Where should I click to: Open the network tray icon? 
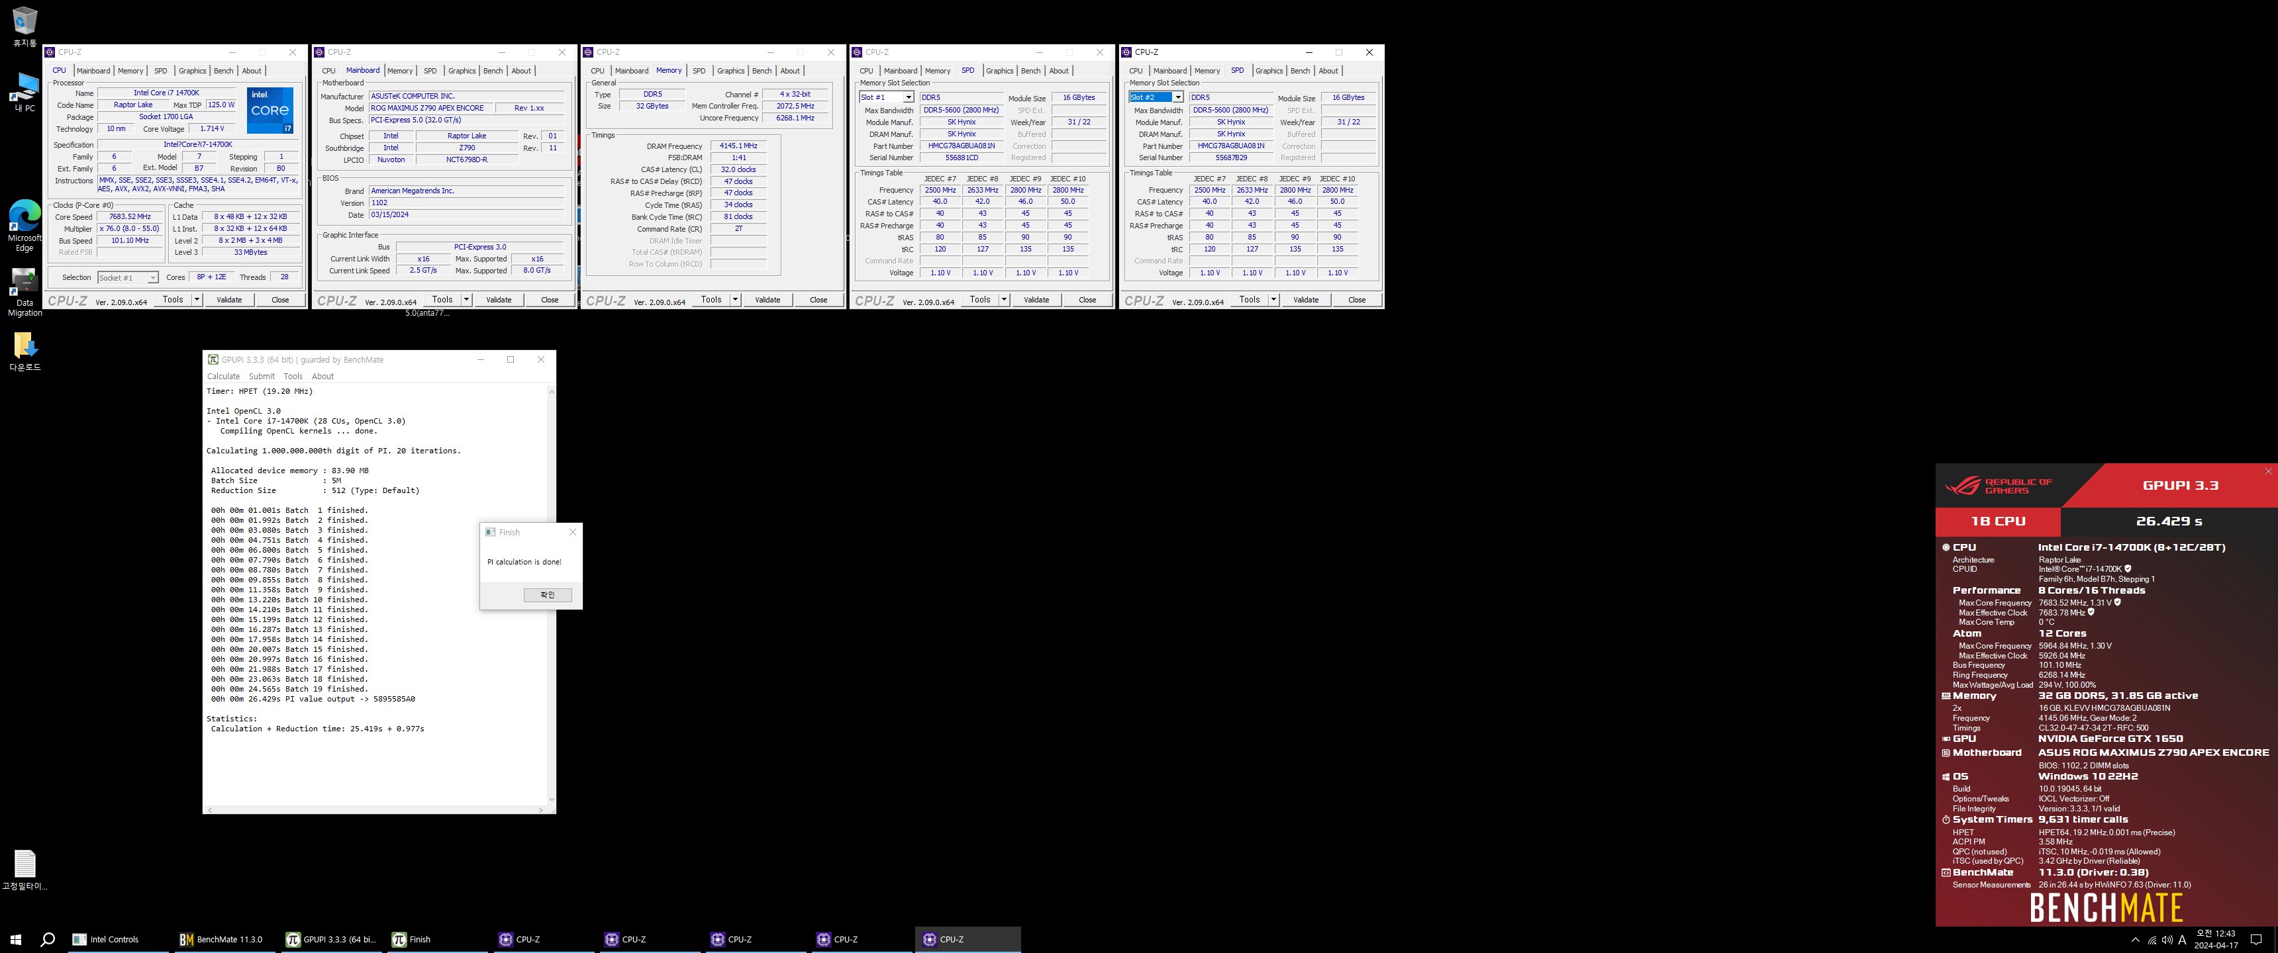point(2152,940)
